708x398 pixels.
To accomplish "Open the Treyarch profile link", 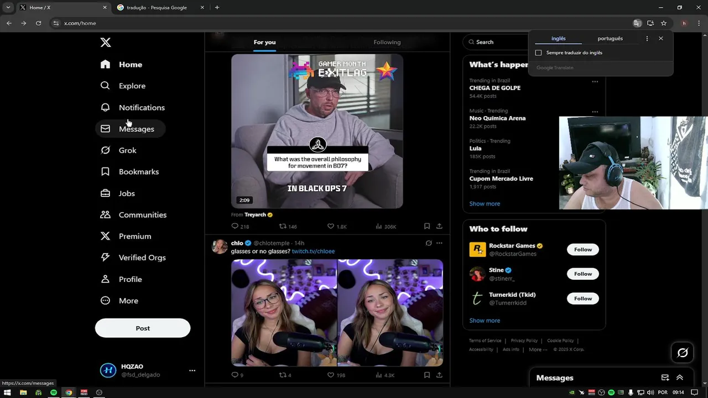I will [256, 214].
